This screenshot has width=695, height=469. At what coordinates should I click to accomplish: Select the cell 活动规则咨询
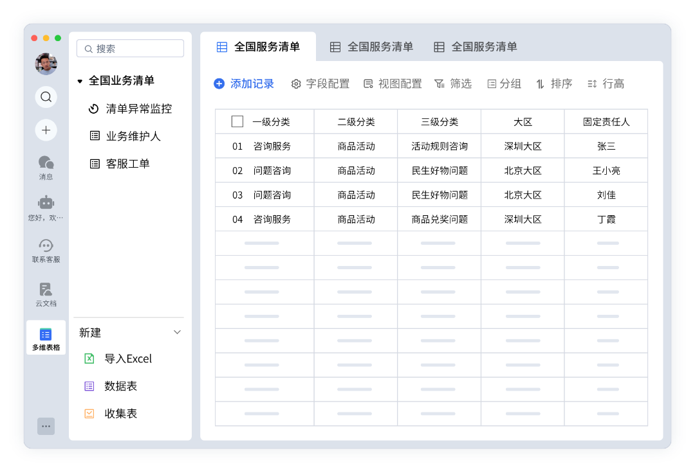(x=440, y=146)
